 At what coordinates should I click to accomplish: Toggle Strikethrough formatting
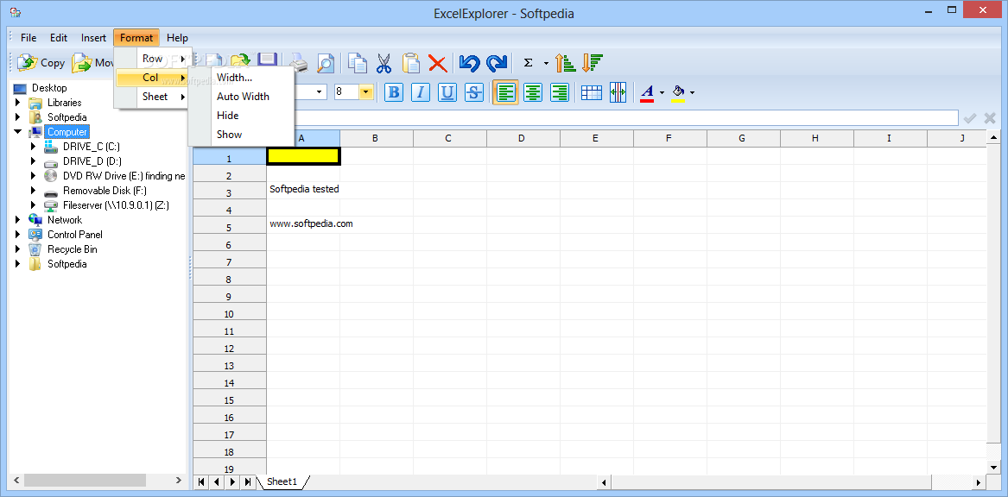(474, 92)
